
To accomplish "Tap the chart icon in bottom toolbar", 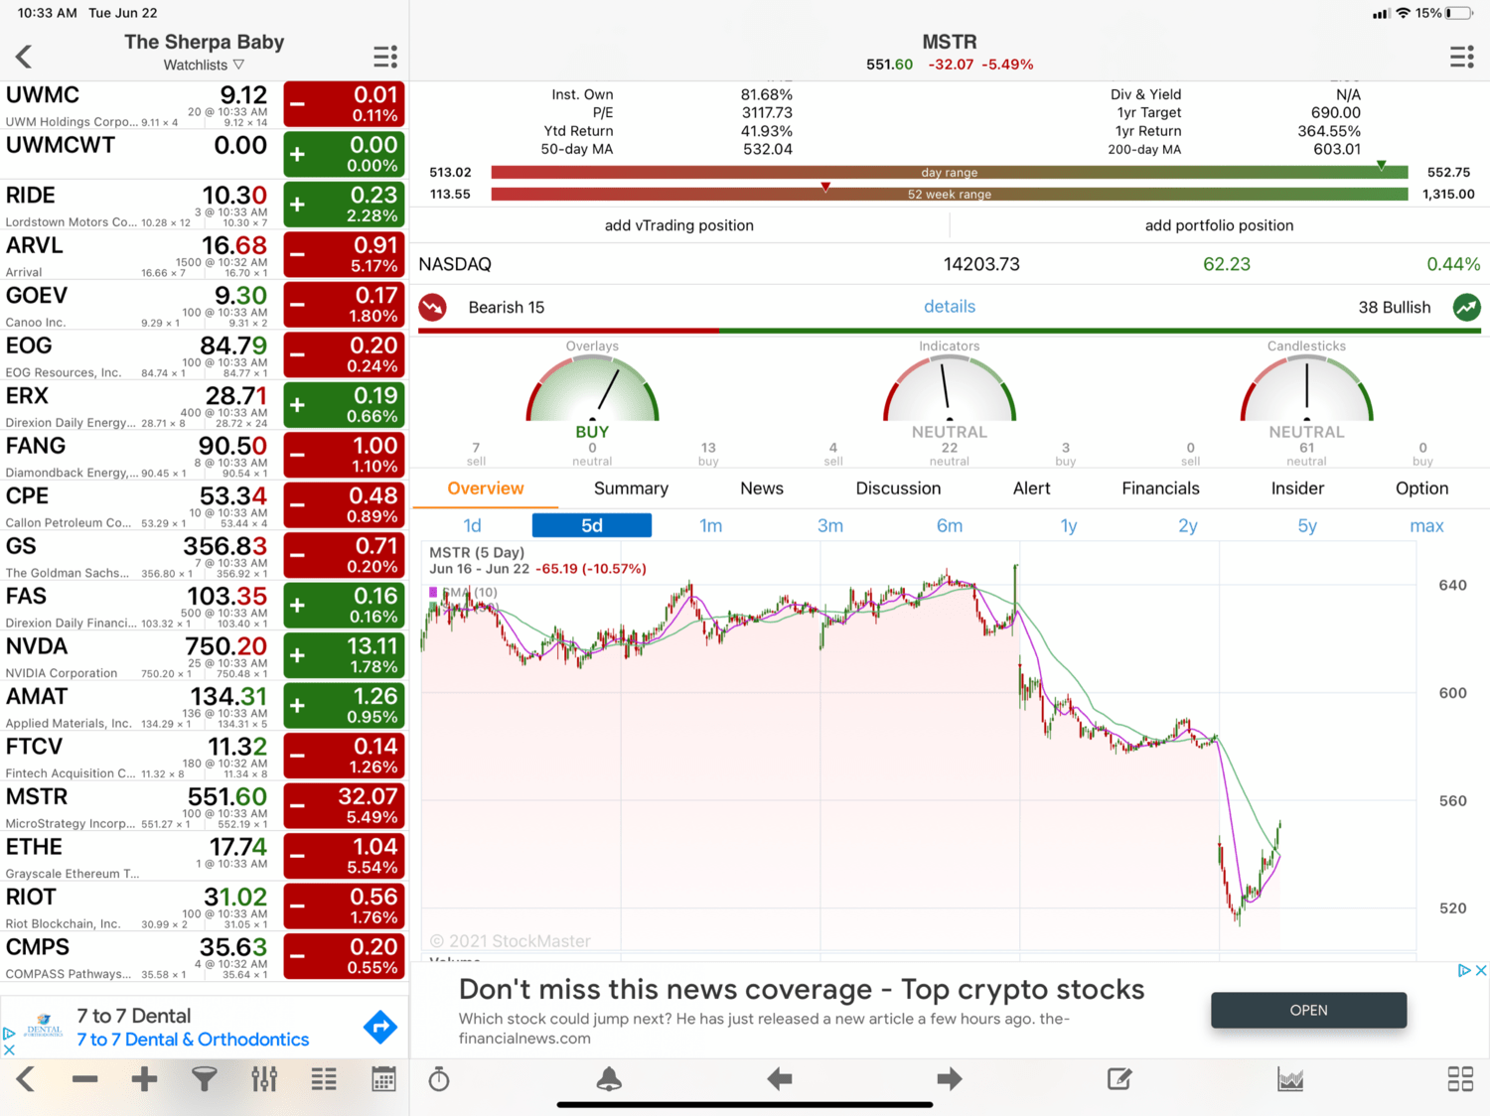I will pyautogui.click(x=1290, y=1079).
